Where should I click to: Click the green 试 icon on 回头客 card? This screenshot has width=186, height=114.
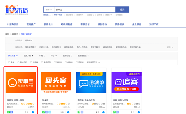44,112
